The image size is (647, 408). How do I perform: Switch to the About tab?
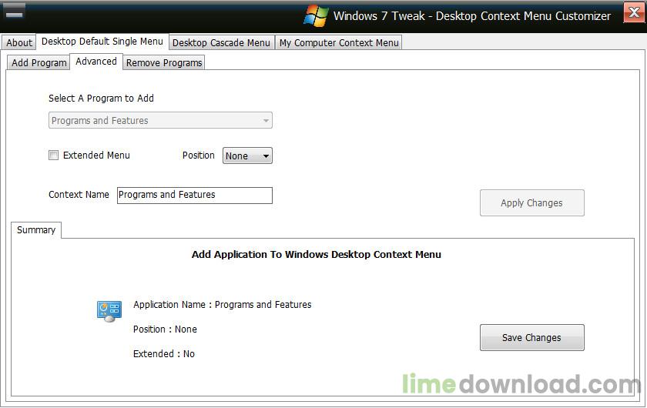pos(19,42)
